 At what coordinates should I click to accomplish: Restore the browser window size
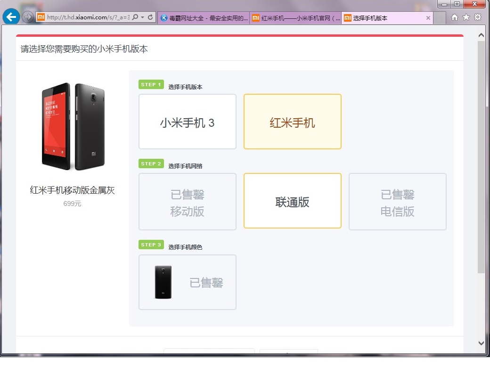tap(457, 4)
